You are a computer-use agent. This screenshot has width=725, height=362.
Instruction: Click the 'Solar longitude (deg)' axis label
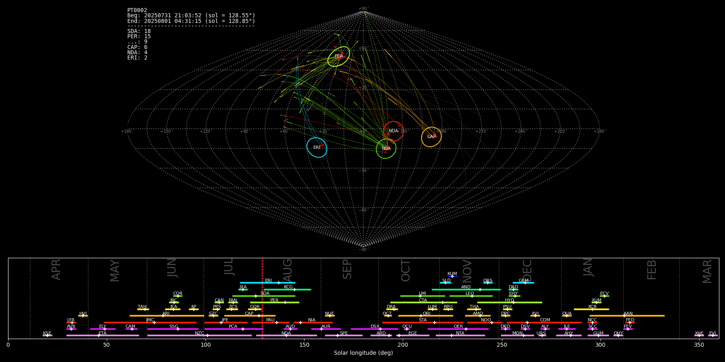[x=363, y=353]
